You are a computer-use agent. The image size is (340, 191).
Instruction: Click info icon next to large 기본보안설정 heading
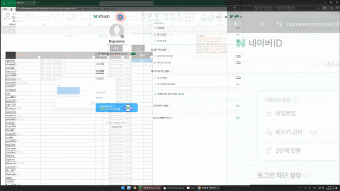(295, 100)
